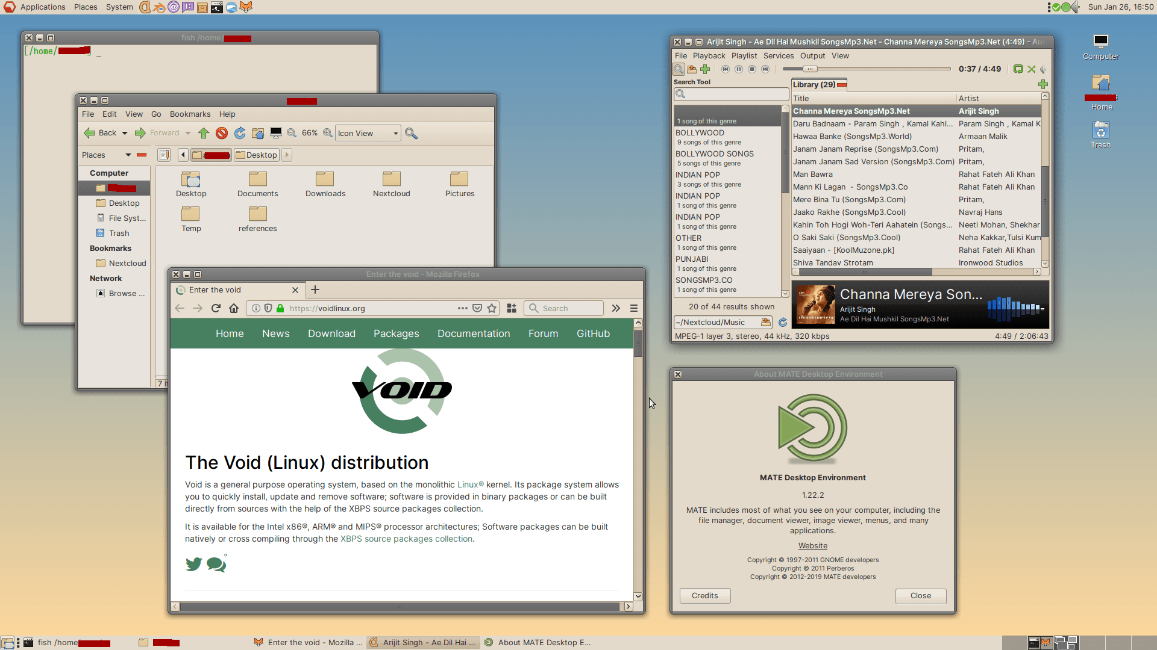Open the Playback menu in Audacious
The height and width of the screenshot is (650, 1157).
click(709, 55)
